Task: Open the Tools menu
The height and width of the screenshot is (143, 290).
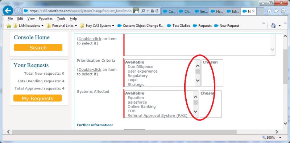Action: pos(61,19)
